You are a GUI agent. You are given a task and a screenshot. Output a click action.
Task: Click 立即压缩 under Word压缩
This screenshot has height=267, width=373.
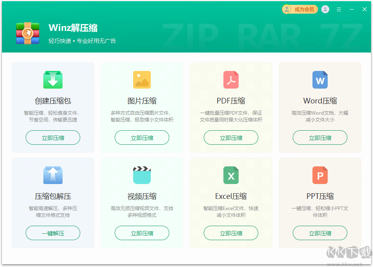pyautogui.click(x=320, y=138)
